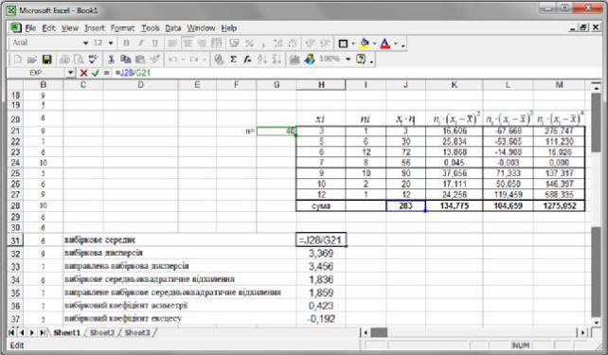This screenshot has width=608, height=355.
Task: Open Print Preview from the toolbar
Action: (x=79, y=60)
